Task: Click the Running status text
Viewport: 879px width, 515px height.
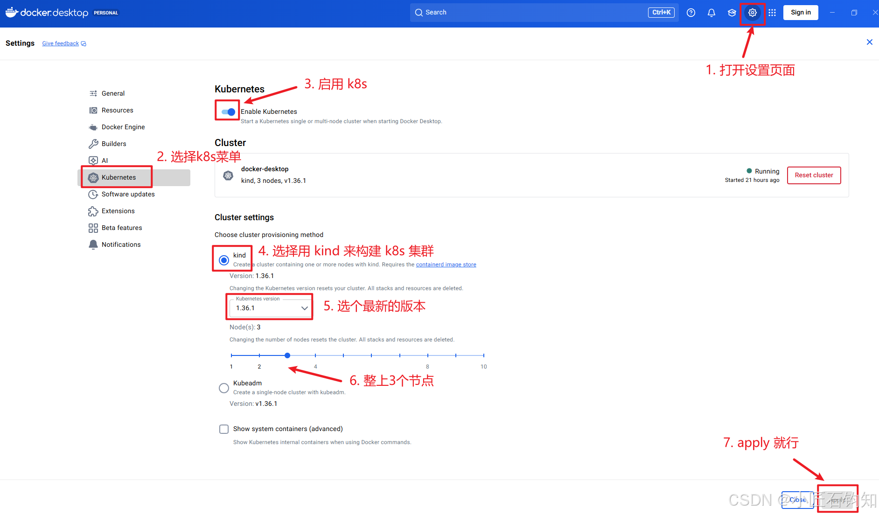Action: point(767,171)
